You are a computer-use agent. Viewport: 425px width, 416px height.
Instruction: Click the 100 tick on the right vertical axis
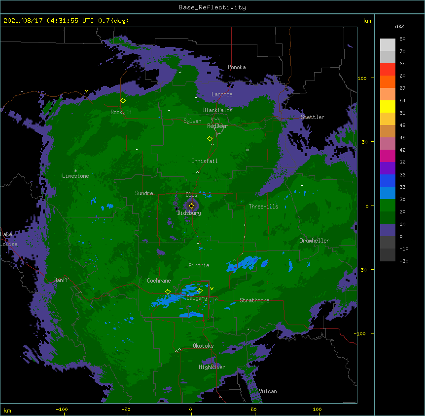362,78
